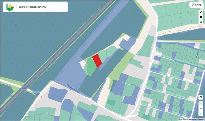Select the red highlighted land parcel

(x=97, y=61)
